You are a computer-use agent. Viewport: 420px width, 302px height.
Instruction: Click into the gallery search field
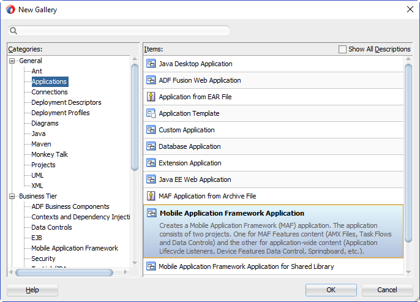[x=119, y=31]
